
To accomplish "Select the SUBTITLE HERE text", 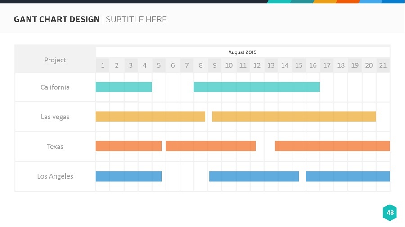I will point(136,19).
